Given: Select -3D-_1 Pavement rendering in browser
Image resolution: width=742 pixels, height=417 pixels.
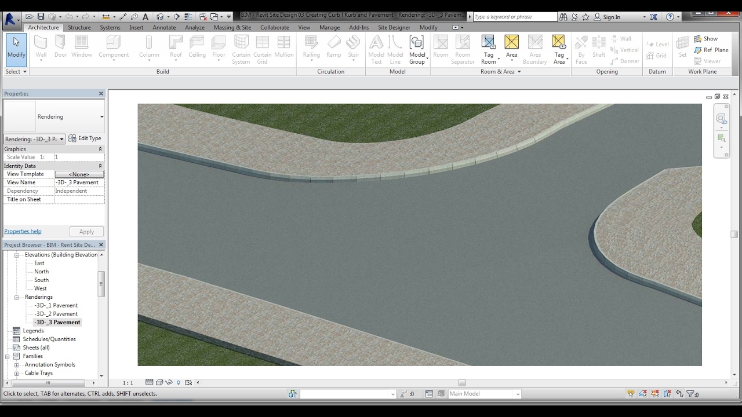Looking at the screenshot, I should (x=56, y=305).
